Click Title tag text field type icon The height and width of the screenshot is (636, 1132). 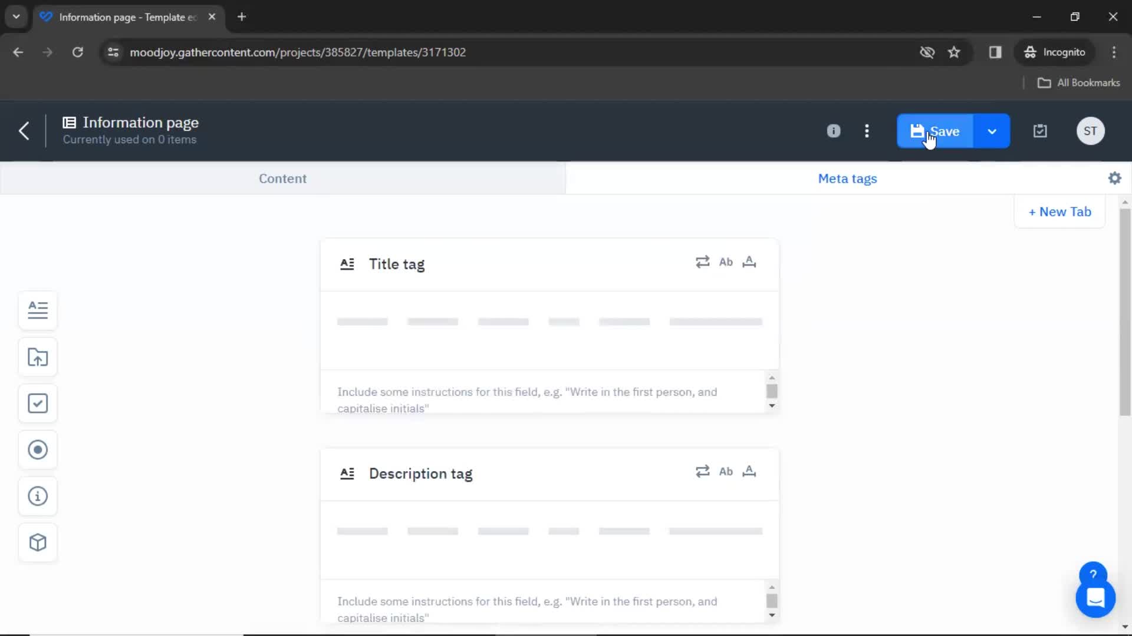347,264
